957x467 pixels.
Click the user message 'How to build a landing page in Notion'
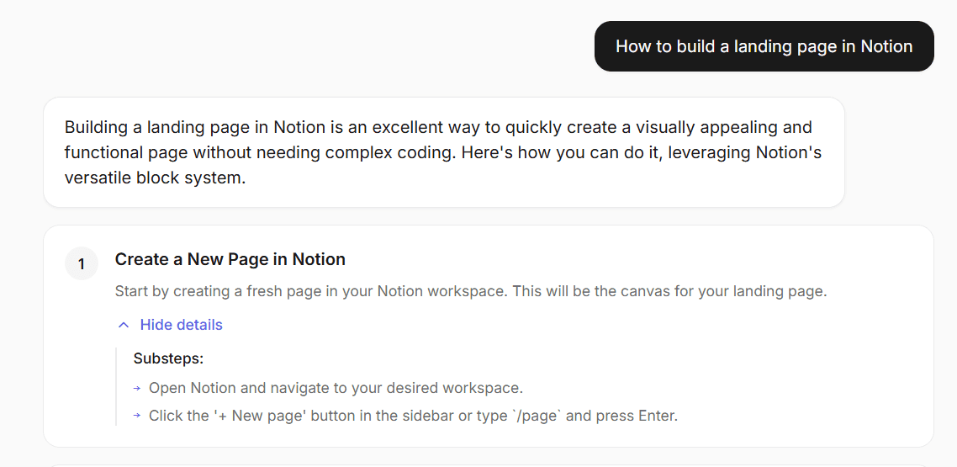coord(764,46)
